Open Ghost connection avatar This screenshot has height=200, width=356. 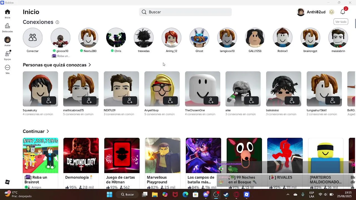199,37
